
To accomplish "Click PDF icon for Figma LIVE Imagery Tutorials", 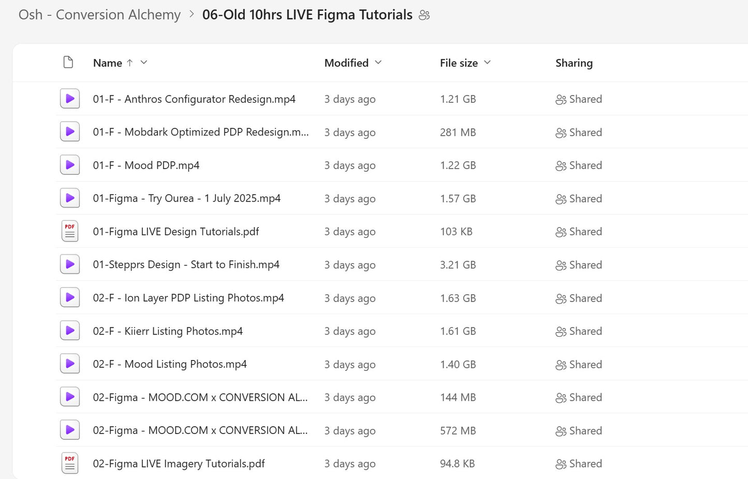I will [70, 463].
